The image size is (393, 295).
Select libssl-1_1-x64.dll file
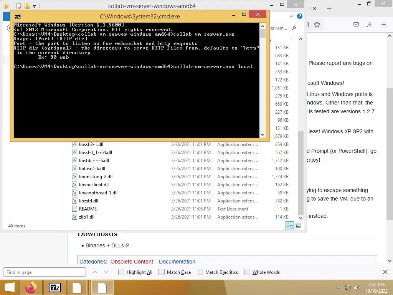point(96,152)
